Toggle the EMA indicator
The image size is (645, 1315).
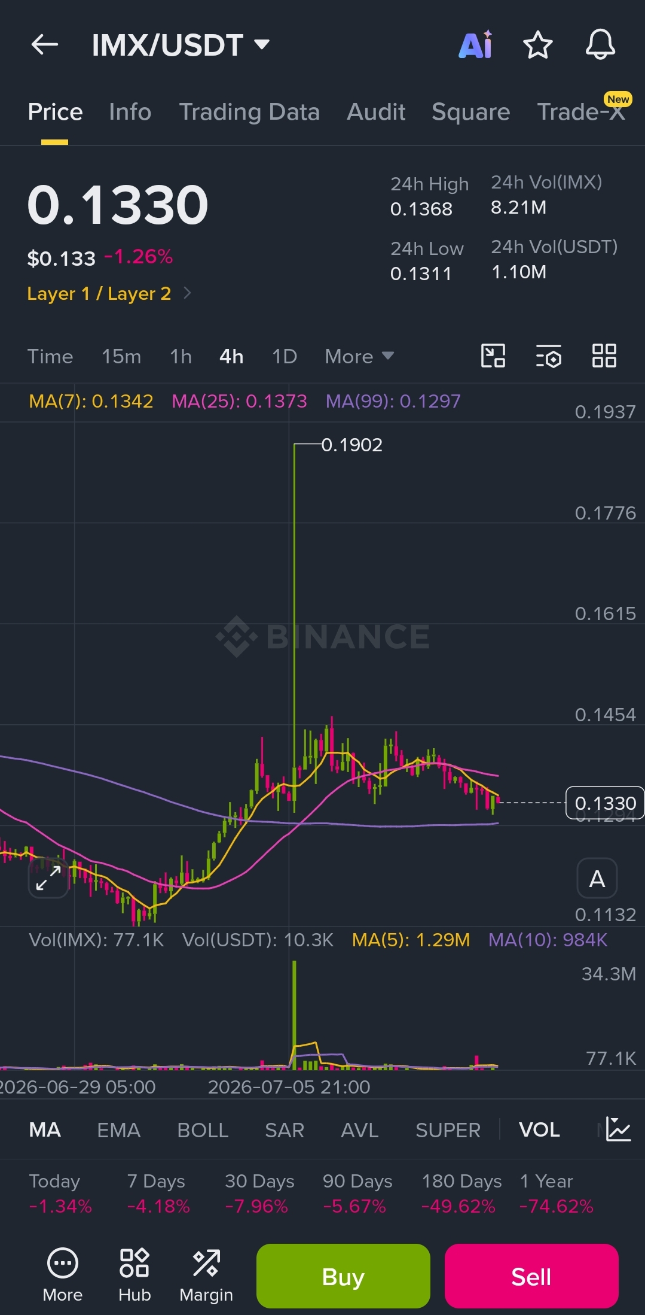pyautogui.click(x=118, y=1129)
